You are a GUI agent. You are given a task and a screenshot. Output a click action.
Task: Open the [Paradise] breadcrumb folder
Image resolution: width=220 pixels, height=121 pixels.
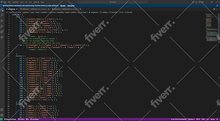(x=60, y=12)
